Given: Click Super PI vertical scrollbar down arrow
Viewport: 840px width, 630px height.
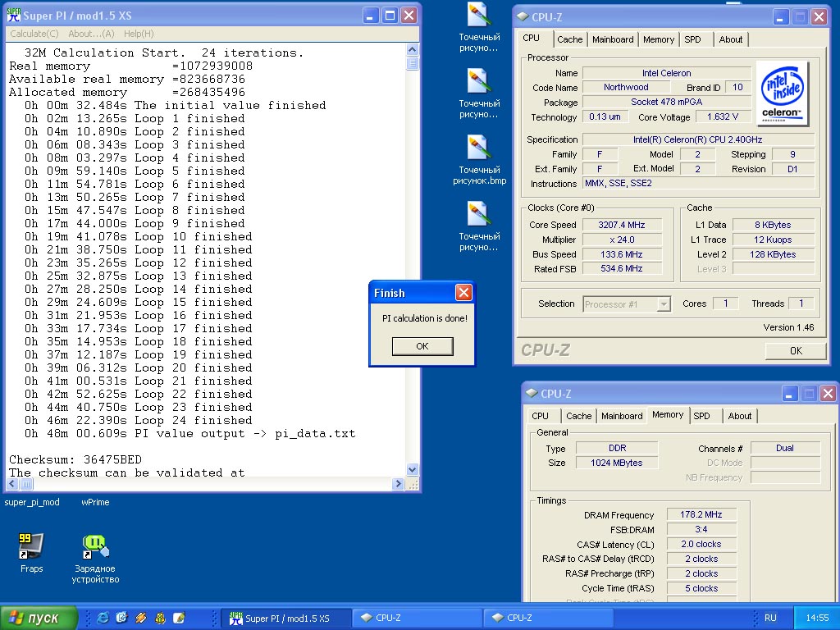Looking at the screenshot, I should pyautogui.click(x=412, y=470).
